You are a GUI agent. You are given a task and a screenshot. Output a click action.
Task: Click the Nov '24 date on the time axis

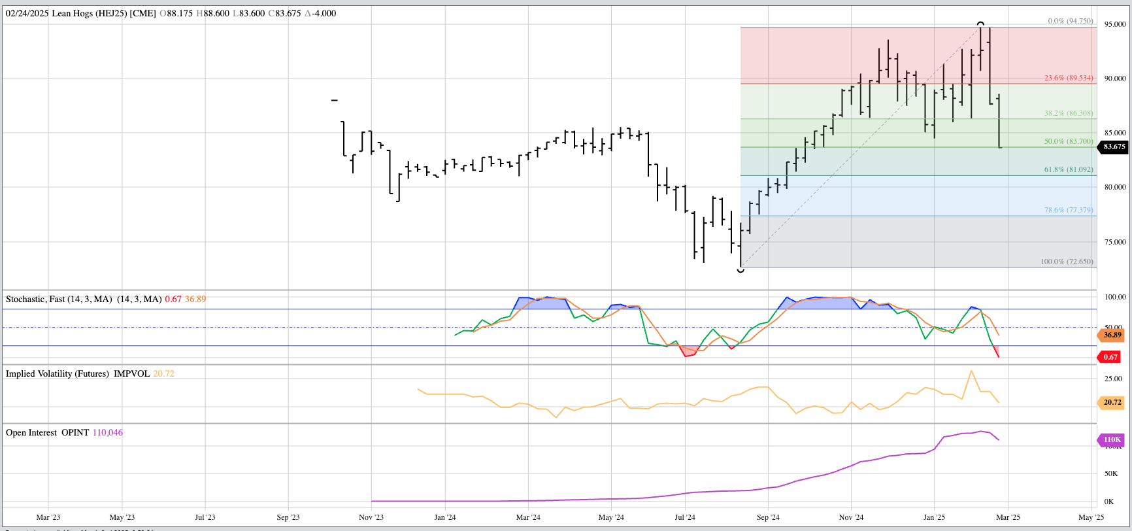click(851, 517)
